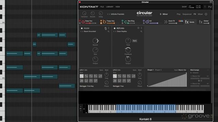218x122 pixels.
Task: Toggle RAUM effect power on/off
Action: pyautogui.click(x=82, y=28)
